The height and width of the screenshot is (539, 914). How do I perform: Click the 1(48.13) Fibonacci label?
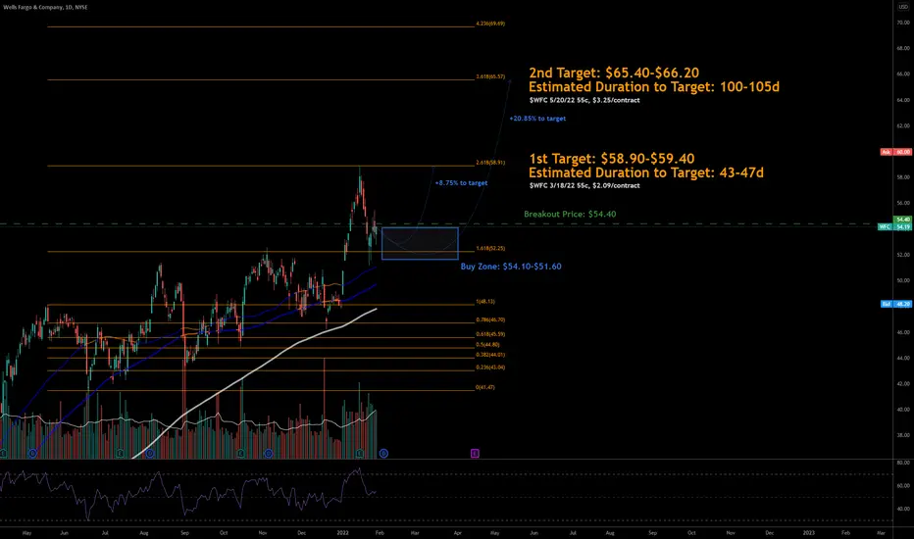pyautogui.click(x=485, y=302)
